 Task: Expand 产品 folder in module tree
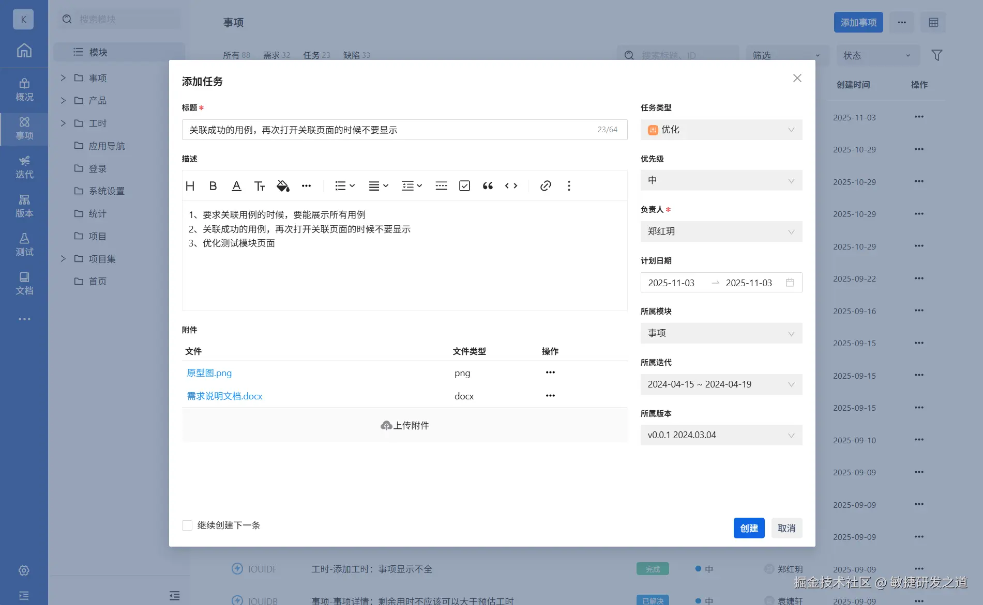point(63,100)
